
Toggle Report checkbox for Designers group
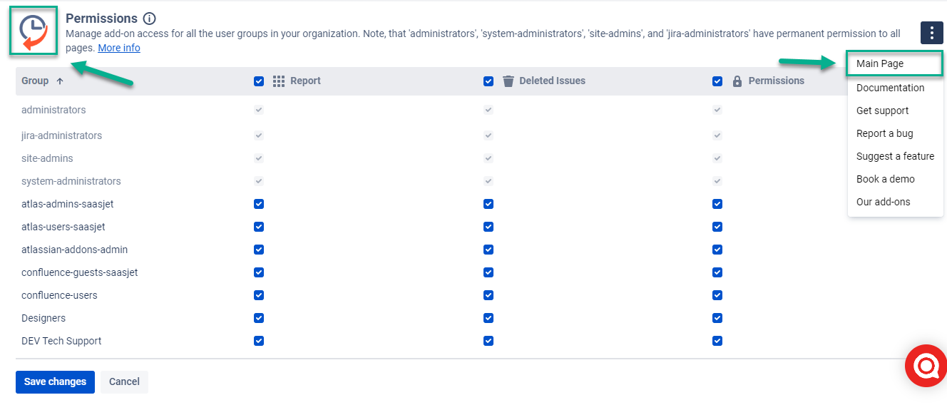tap(259, 318)
